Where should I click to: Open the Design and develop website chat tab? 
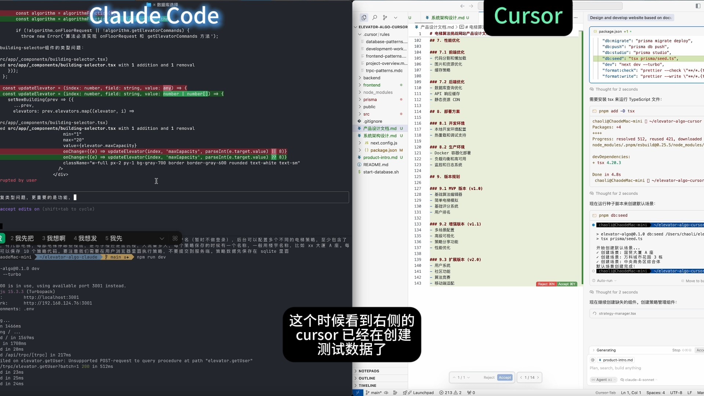click(x=630, y=18)
